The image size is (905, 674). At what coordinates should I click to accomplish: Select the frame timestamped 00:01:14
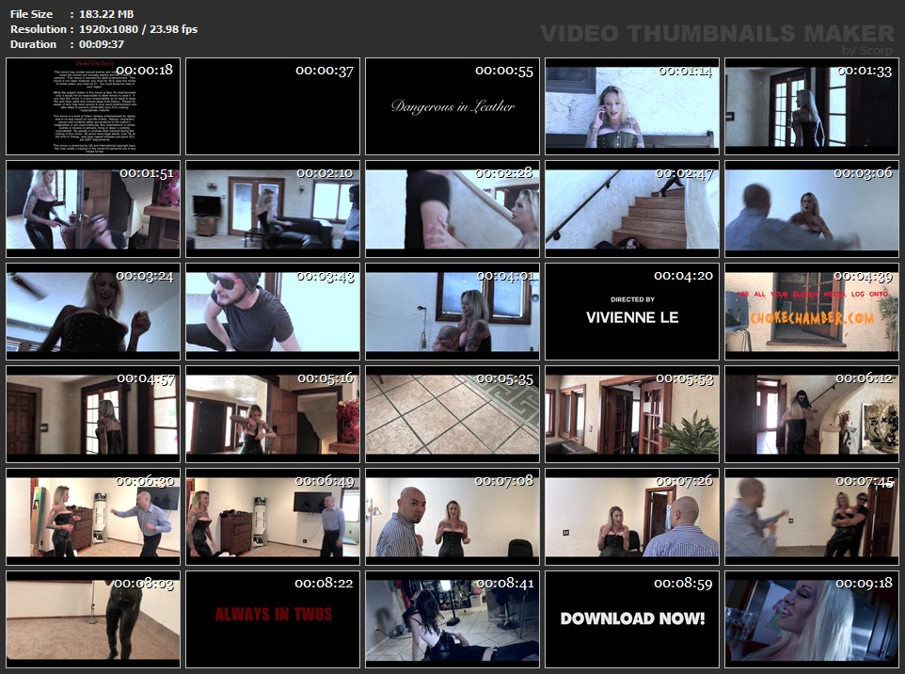[632, 106]
